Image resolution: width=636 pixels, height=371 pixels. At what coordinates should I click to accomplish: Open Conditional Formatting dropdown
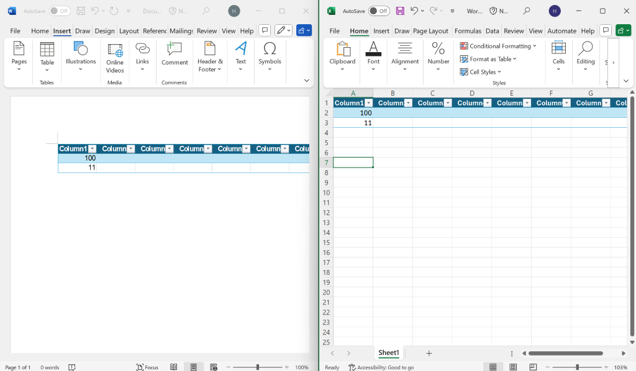coord(498,46)
